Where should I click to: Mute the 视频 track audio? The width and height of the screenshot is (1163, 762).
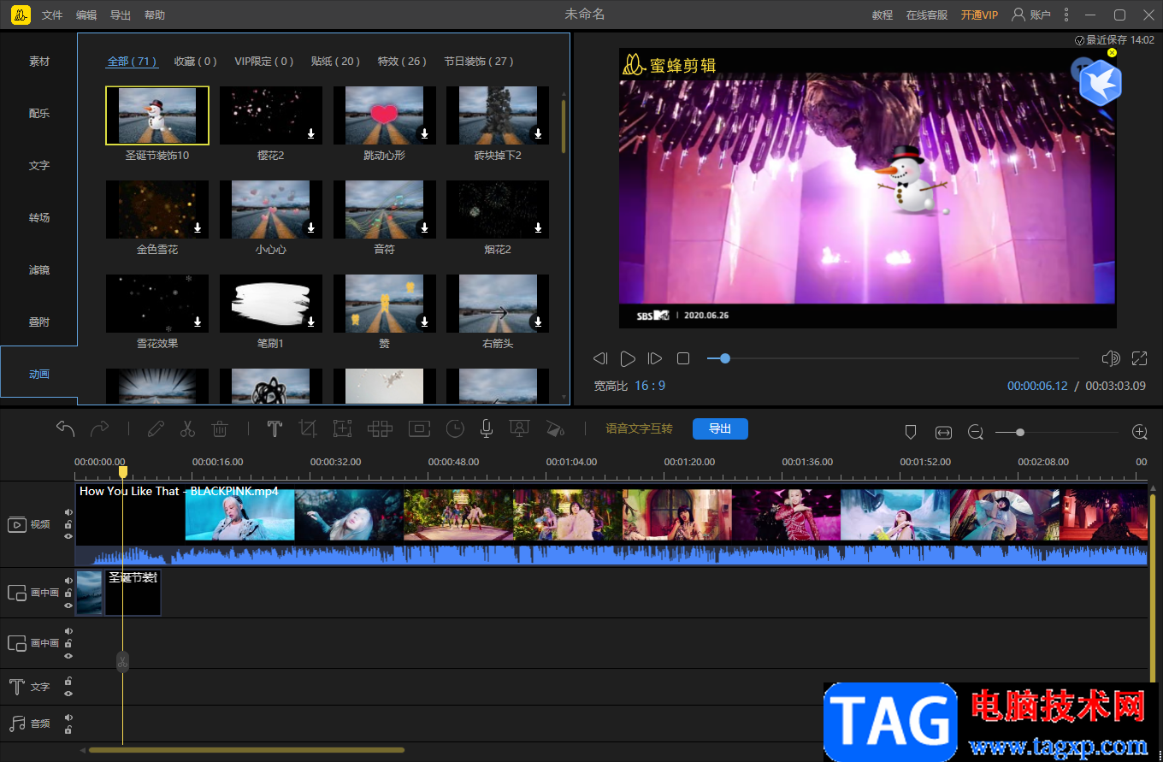point(68,512)
